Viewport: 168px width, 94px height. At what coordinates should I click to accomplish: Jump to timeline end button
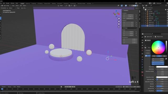point(75,87)
